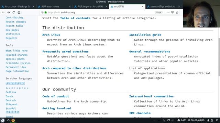The width and height of the screenshot is (220, 123).
Task: Open the Installation guide link
Action: (x=145, y=35)
